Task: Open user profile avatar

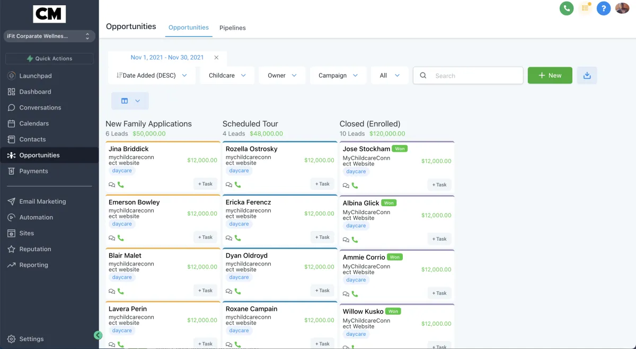Action: click(x=622, y=8)
